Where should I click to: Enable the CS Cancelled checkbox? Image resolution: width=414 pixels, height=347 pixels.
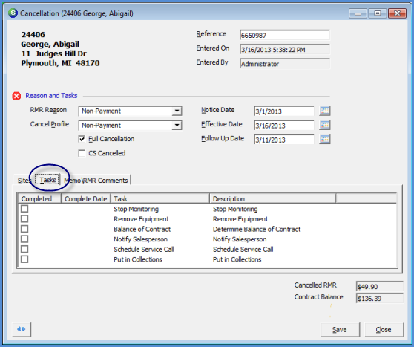pyautogui.click(x=82, y=153)
